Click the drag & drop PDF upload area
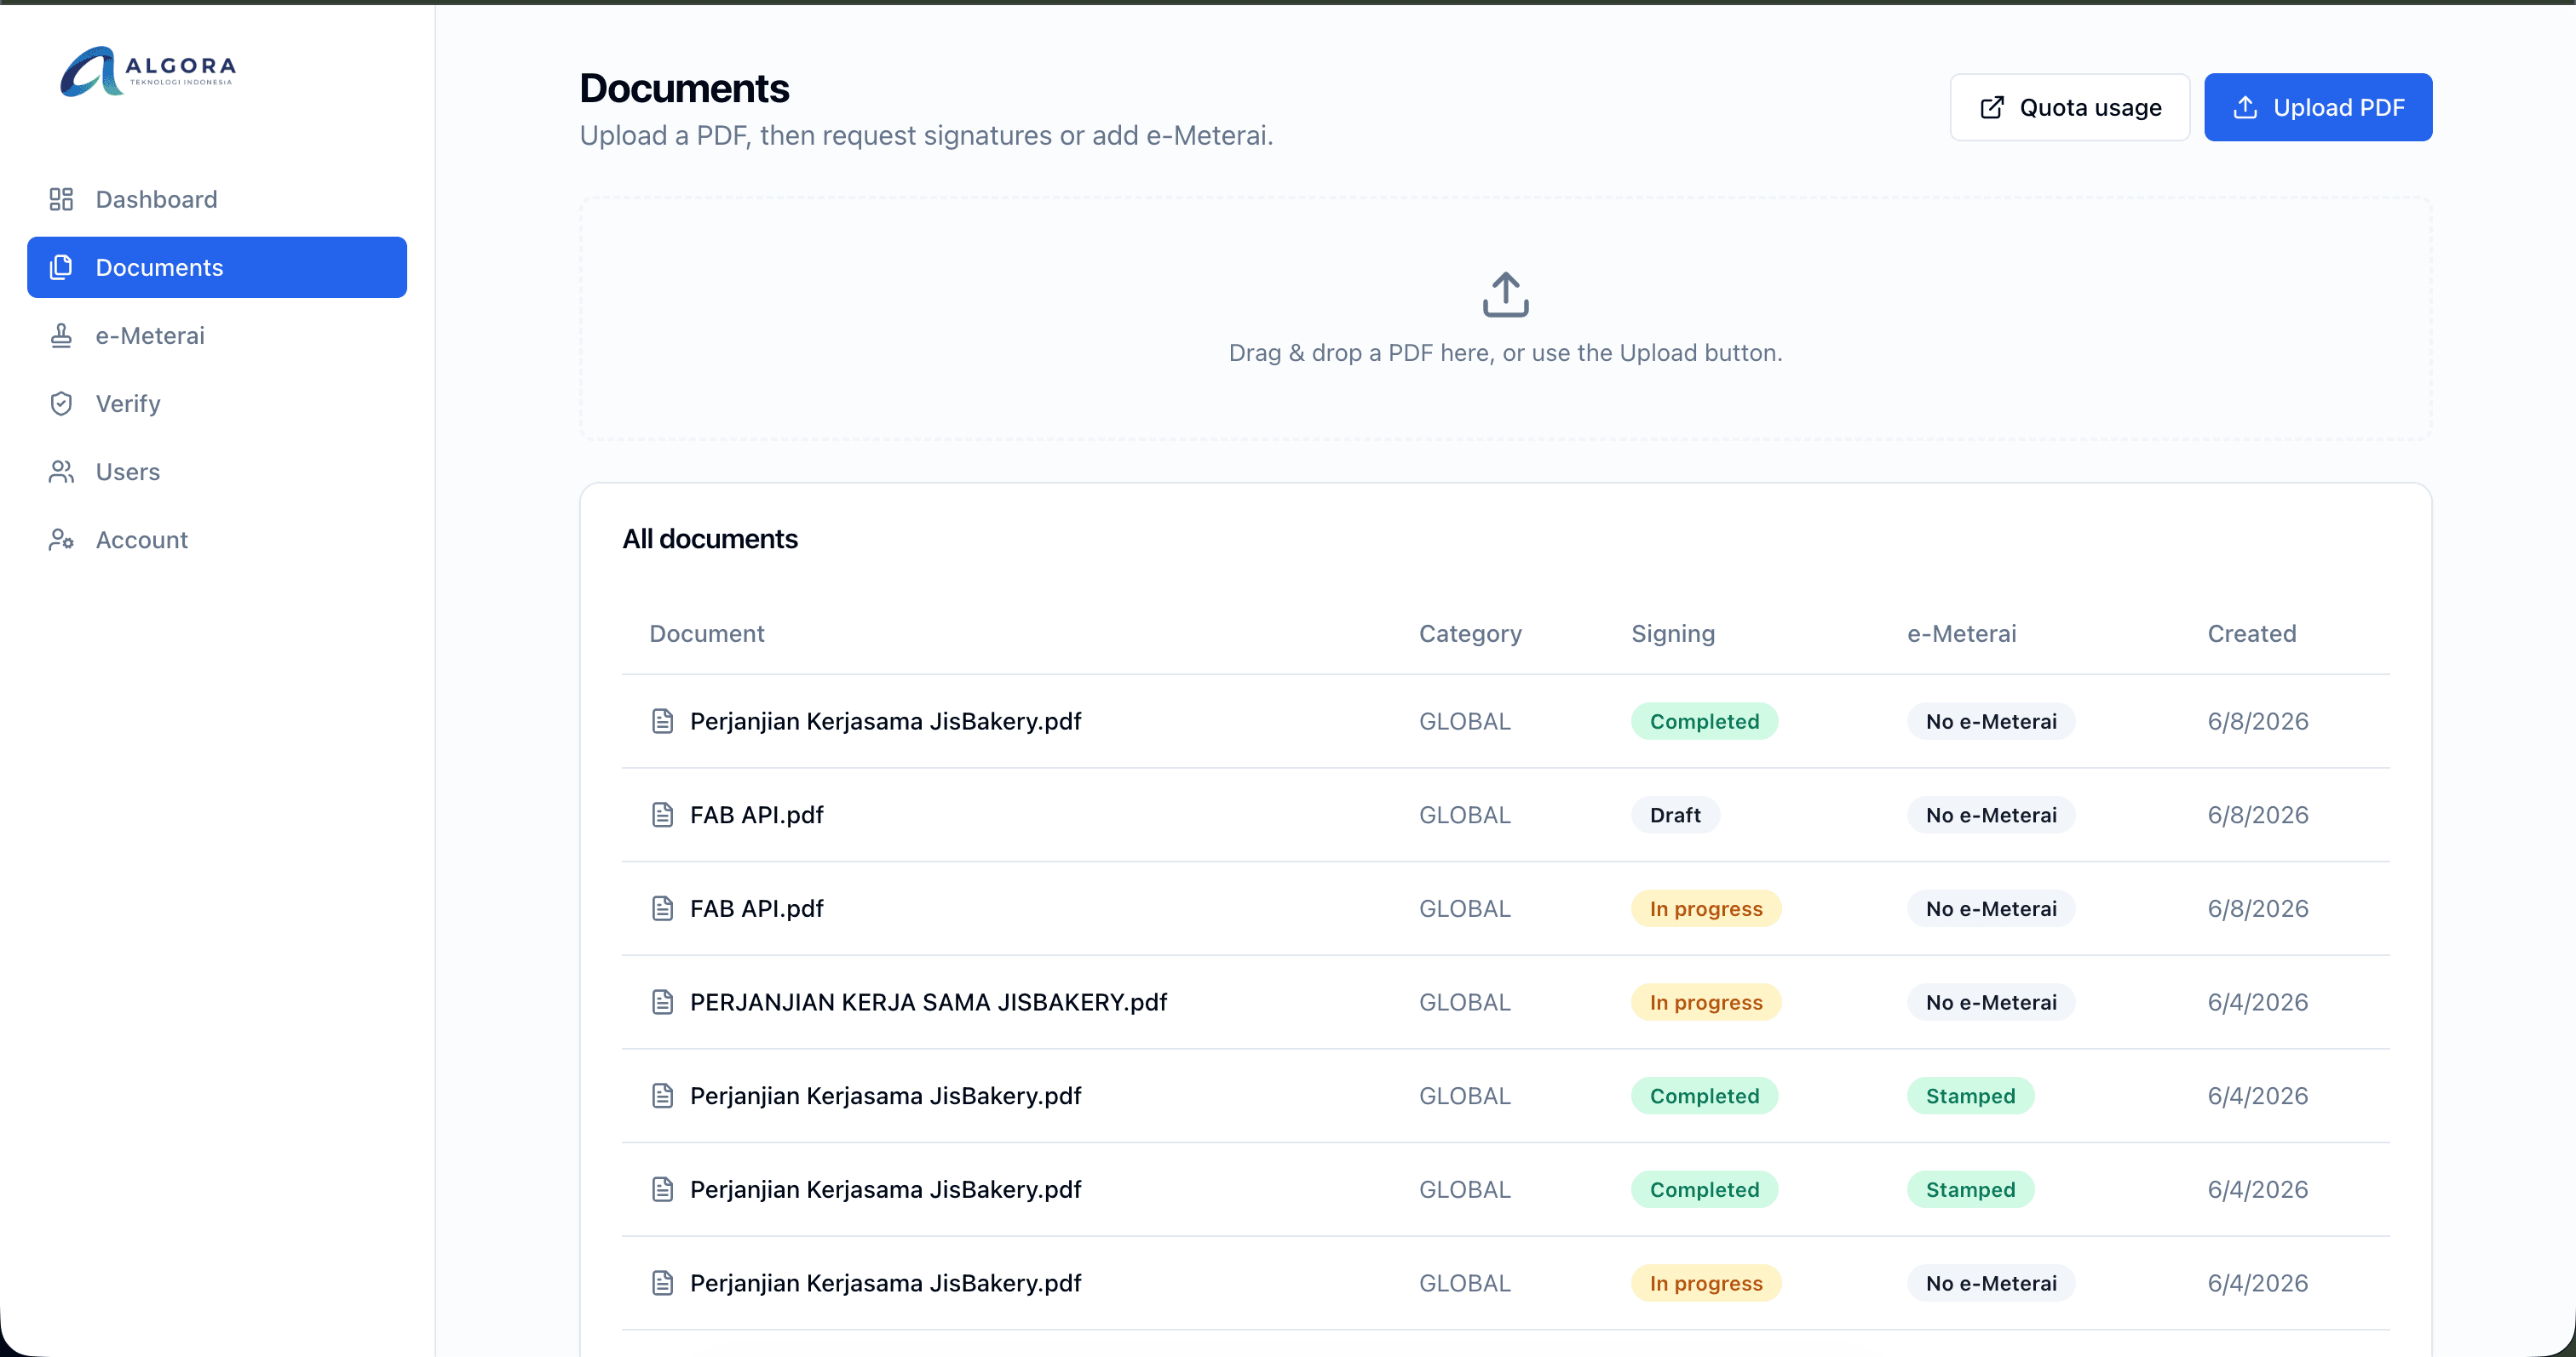Screen dimensions: 2576x1357 click(x=1505, y=318)
